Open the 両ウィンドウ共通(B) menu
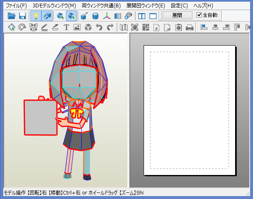The height and width of the screenshot is (199, 253). (x=101, y=6)
